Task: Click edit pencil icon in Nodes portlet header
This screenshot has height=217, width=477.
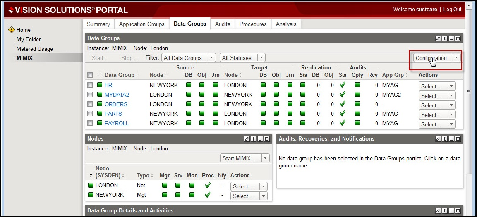Action: pyautogui.click(x=247, y=139)
